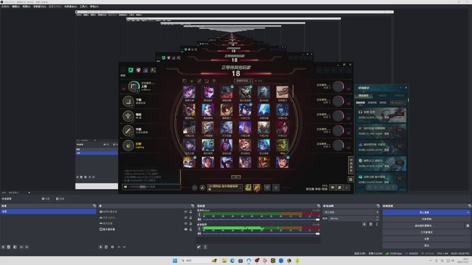Adjust transition duration stepper arrows

(x=377, y=218)
